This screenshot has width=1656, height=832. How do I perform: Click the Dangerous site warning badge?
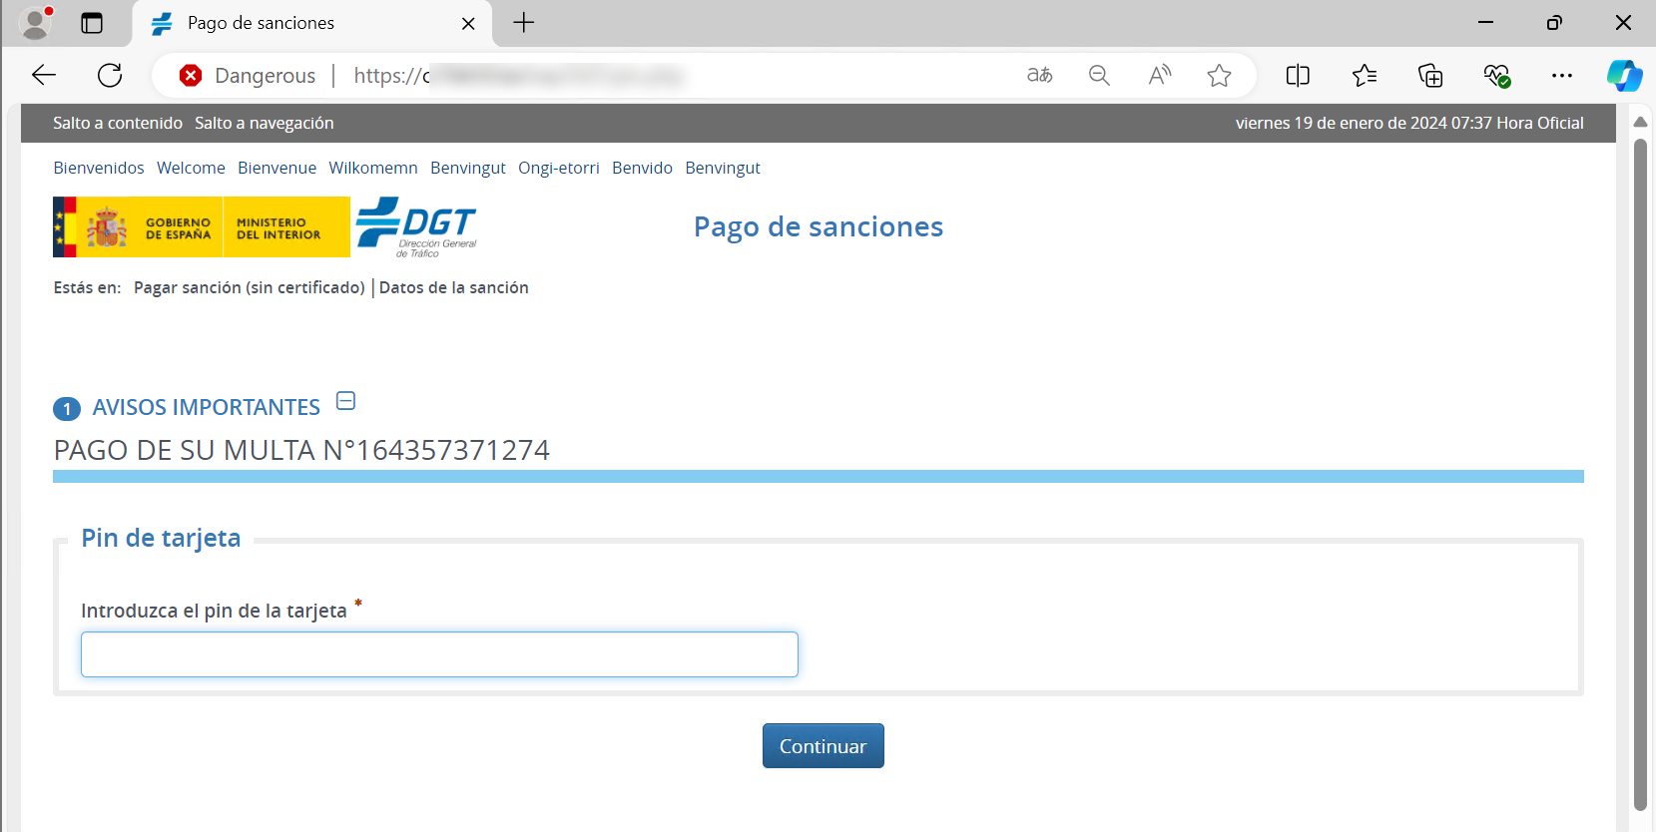[x=248, y=76]
